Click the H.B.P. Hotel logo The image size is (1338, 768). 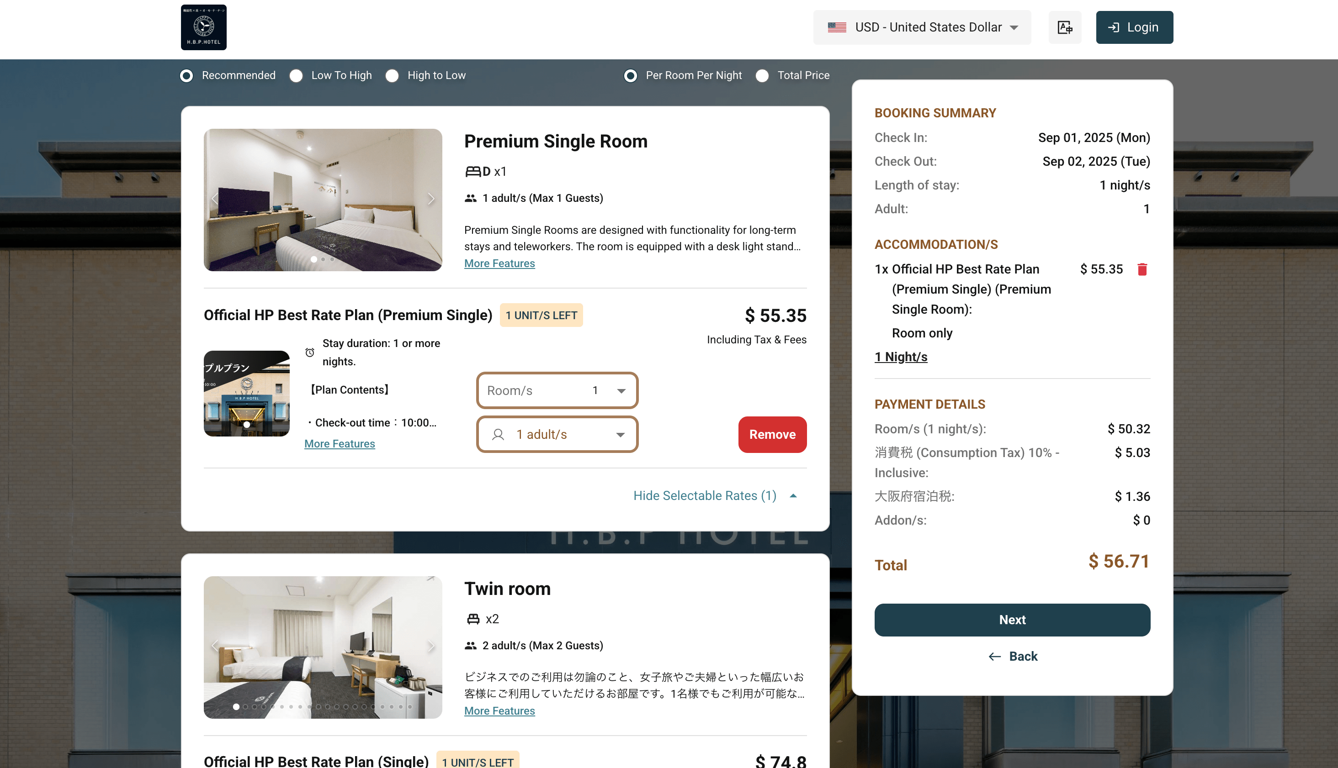click(x=203, y=27)
